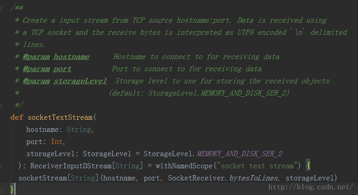Click the Int type of the port parameter
This screenshot has width=358, height=195.
[x=57, y=142]
